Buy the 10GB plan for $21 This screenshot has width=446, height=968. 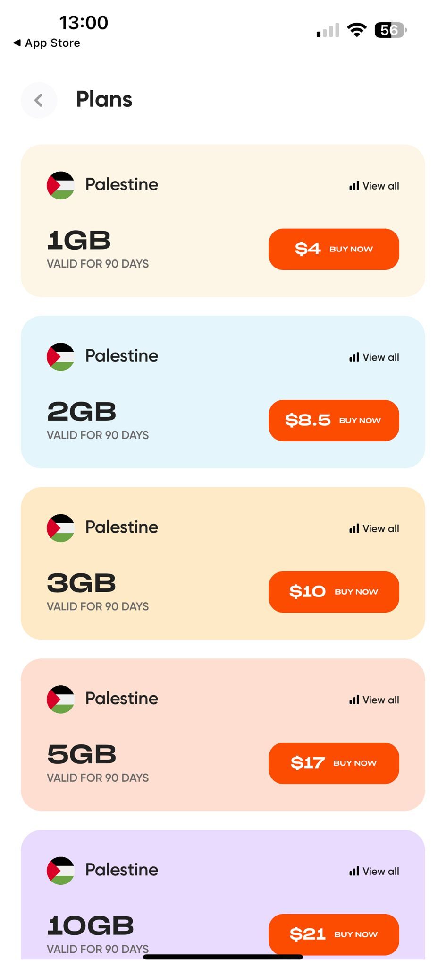[334, 934]
